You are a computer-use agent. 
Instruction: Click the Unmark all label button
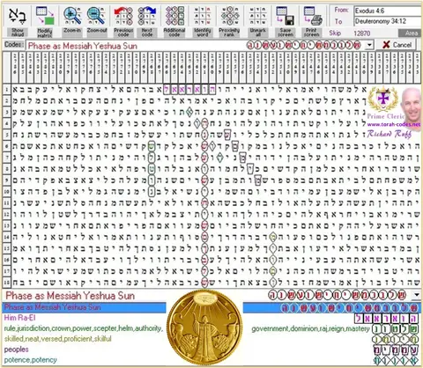coord(257,33)
